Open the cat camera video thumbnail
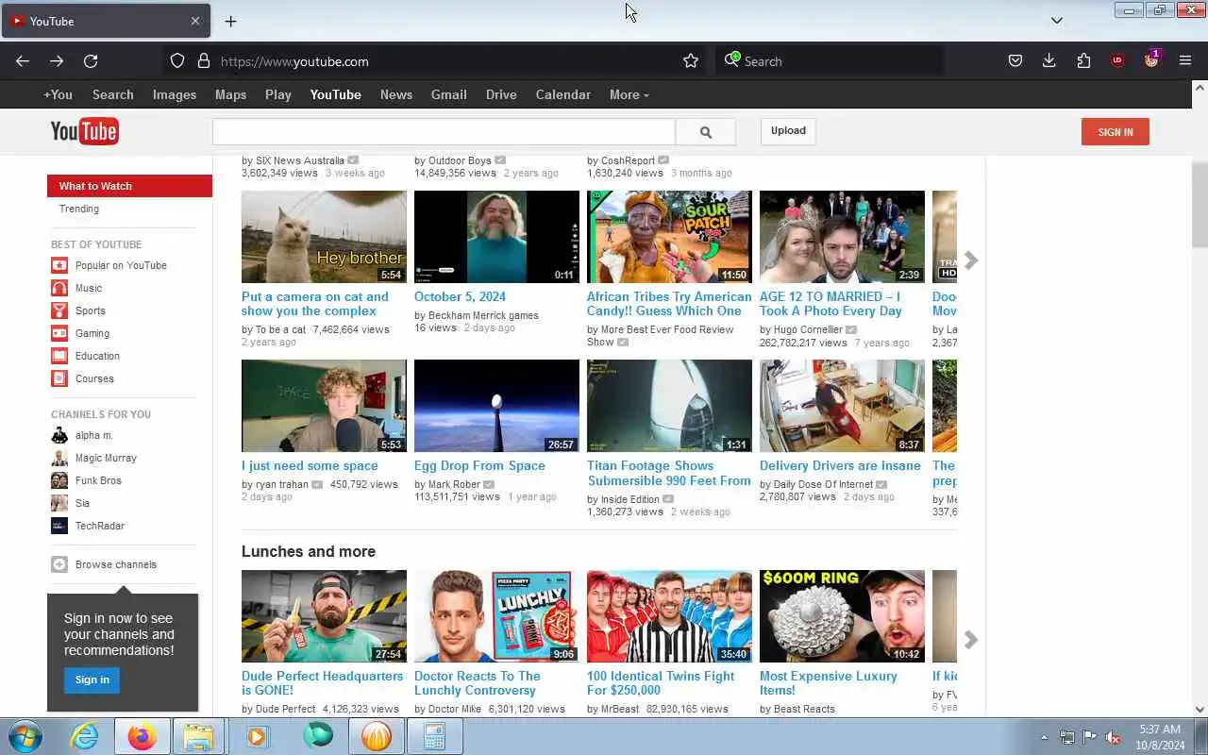Screen dimensions: 1208x755 [324, 237]
